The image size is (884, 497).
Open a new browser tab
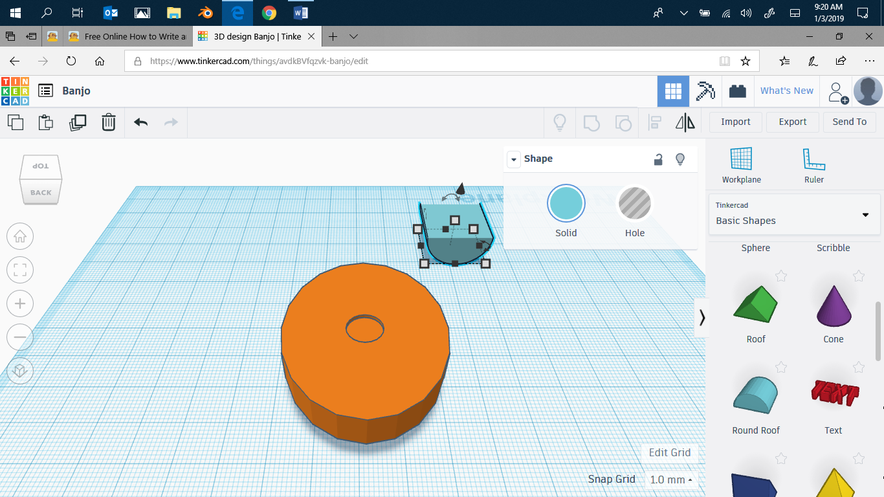coord(333,37)
